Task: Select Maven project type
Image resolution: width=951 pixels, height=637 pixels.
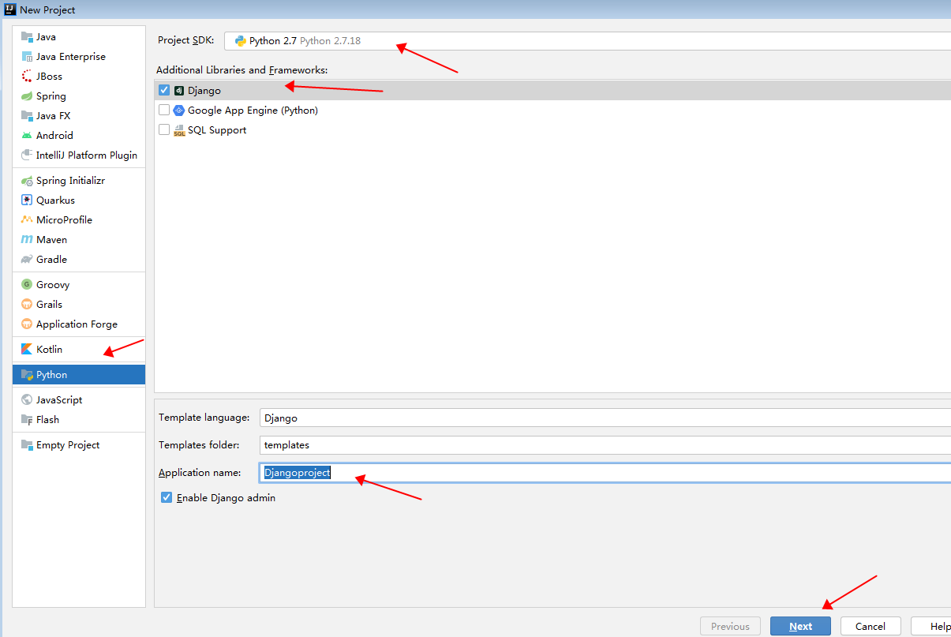Action: [79, 240]
